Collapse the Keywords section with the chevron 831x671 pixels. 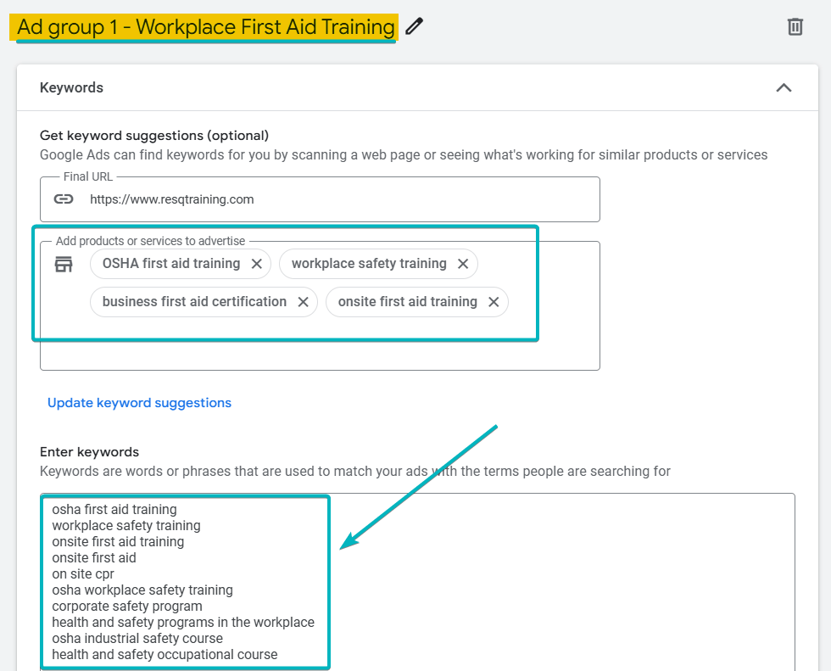tap(784, 87)
